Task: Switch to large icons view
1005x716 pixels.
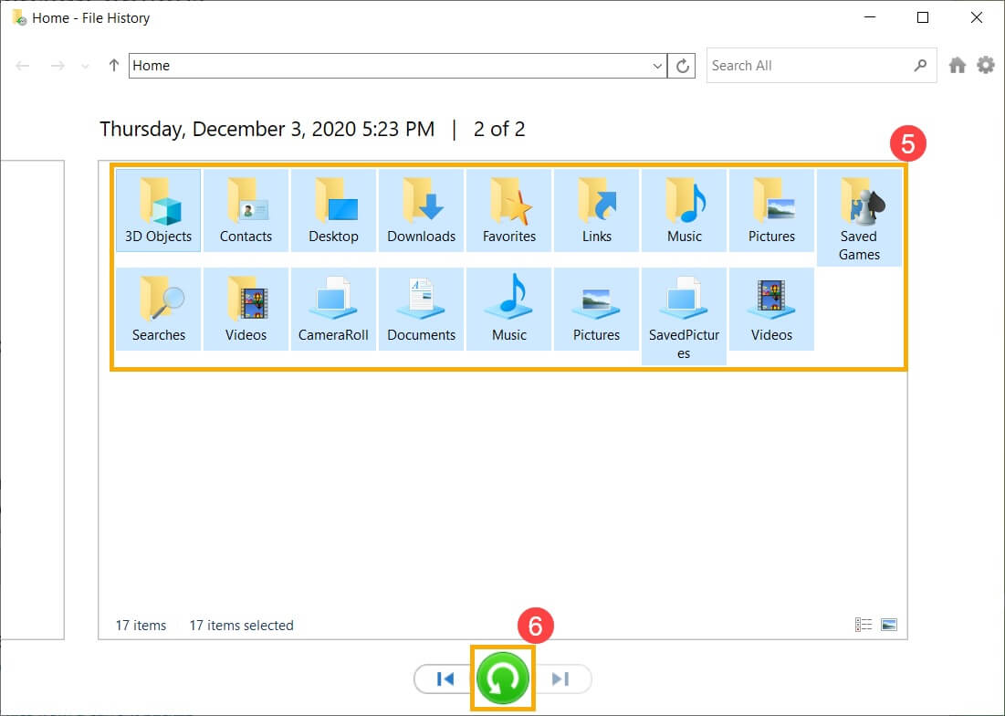Action: [x=889, y=624]
